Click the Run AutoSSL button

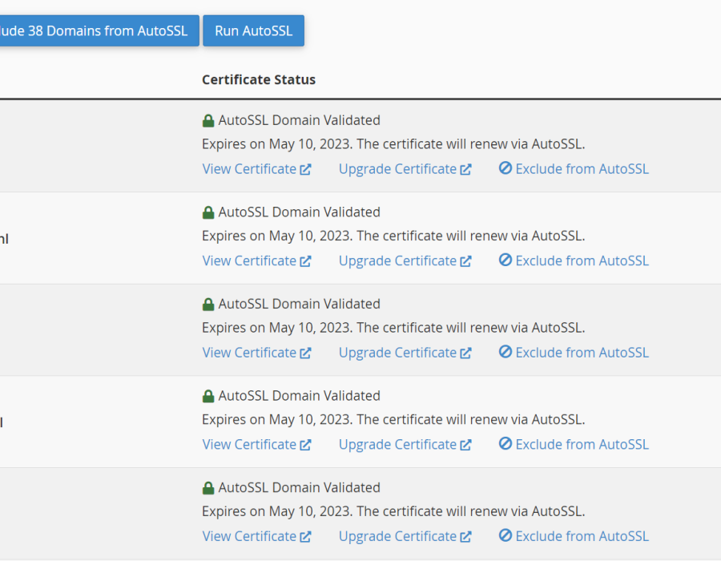(253, 30)
